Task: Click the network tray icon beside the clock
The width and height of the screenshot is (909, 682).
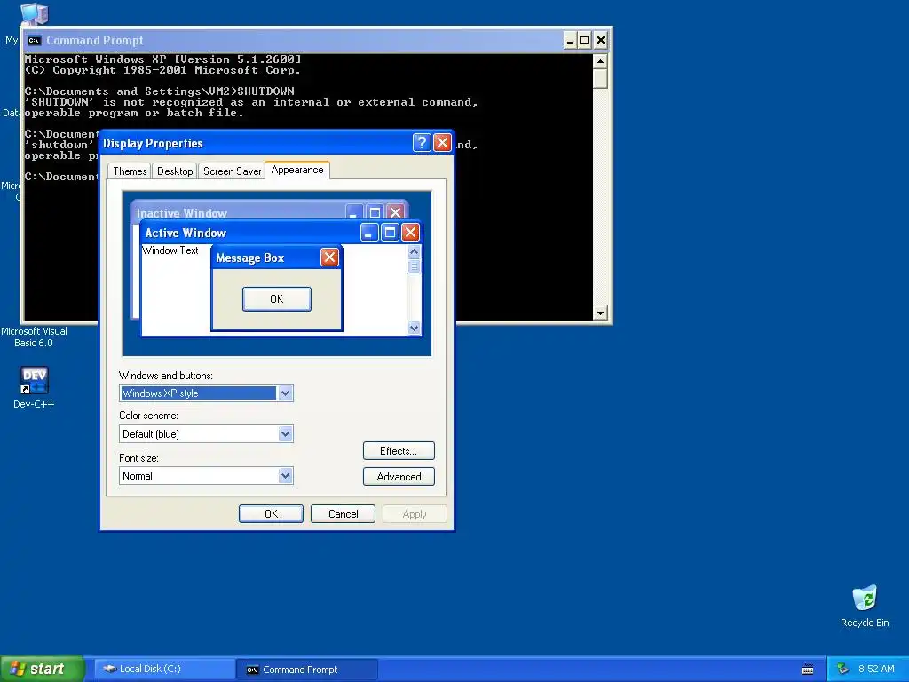Action: coord(842,669)
